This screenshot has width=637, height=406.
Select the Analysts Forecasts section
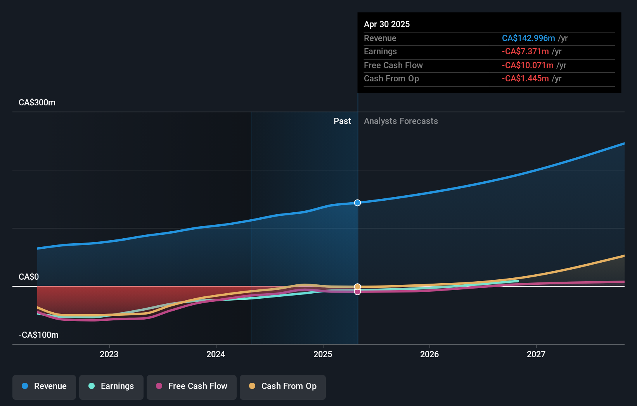[x=401, y=121]
